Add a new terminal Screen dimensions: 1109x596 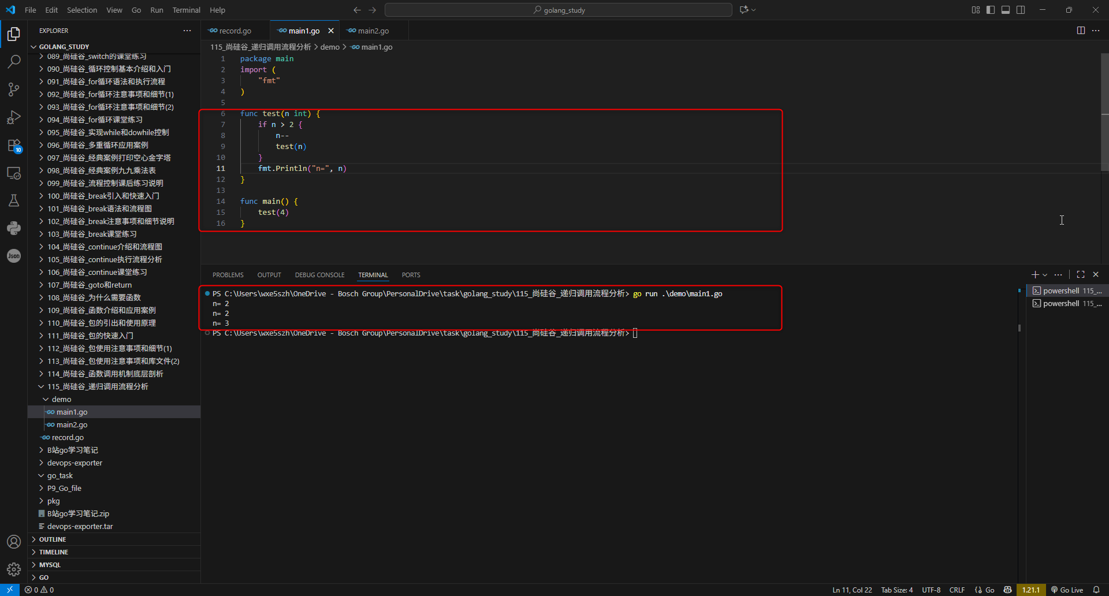click(1035, 275)
